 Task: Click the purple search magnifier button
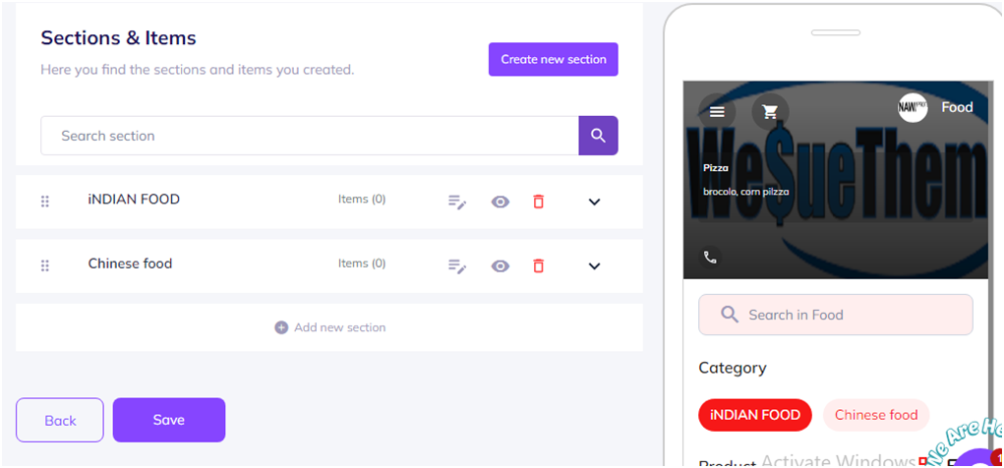(598, 136)
